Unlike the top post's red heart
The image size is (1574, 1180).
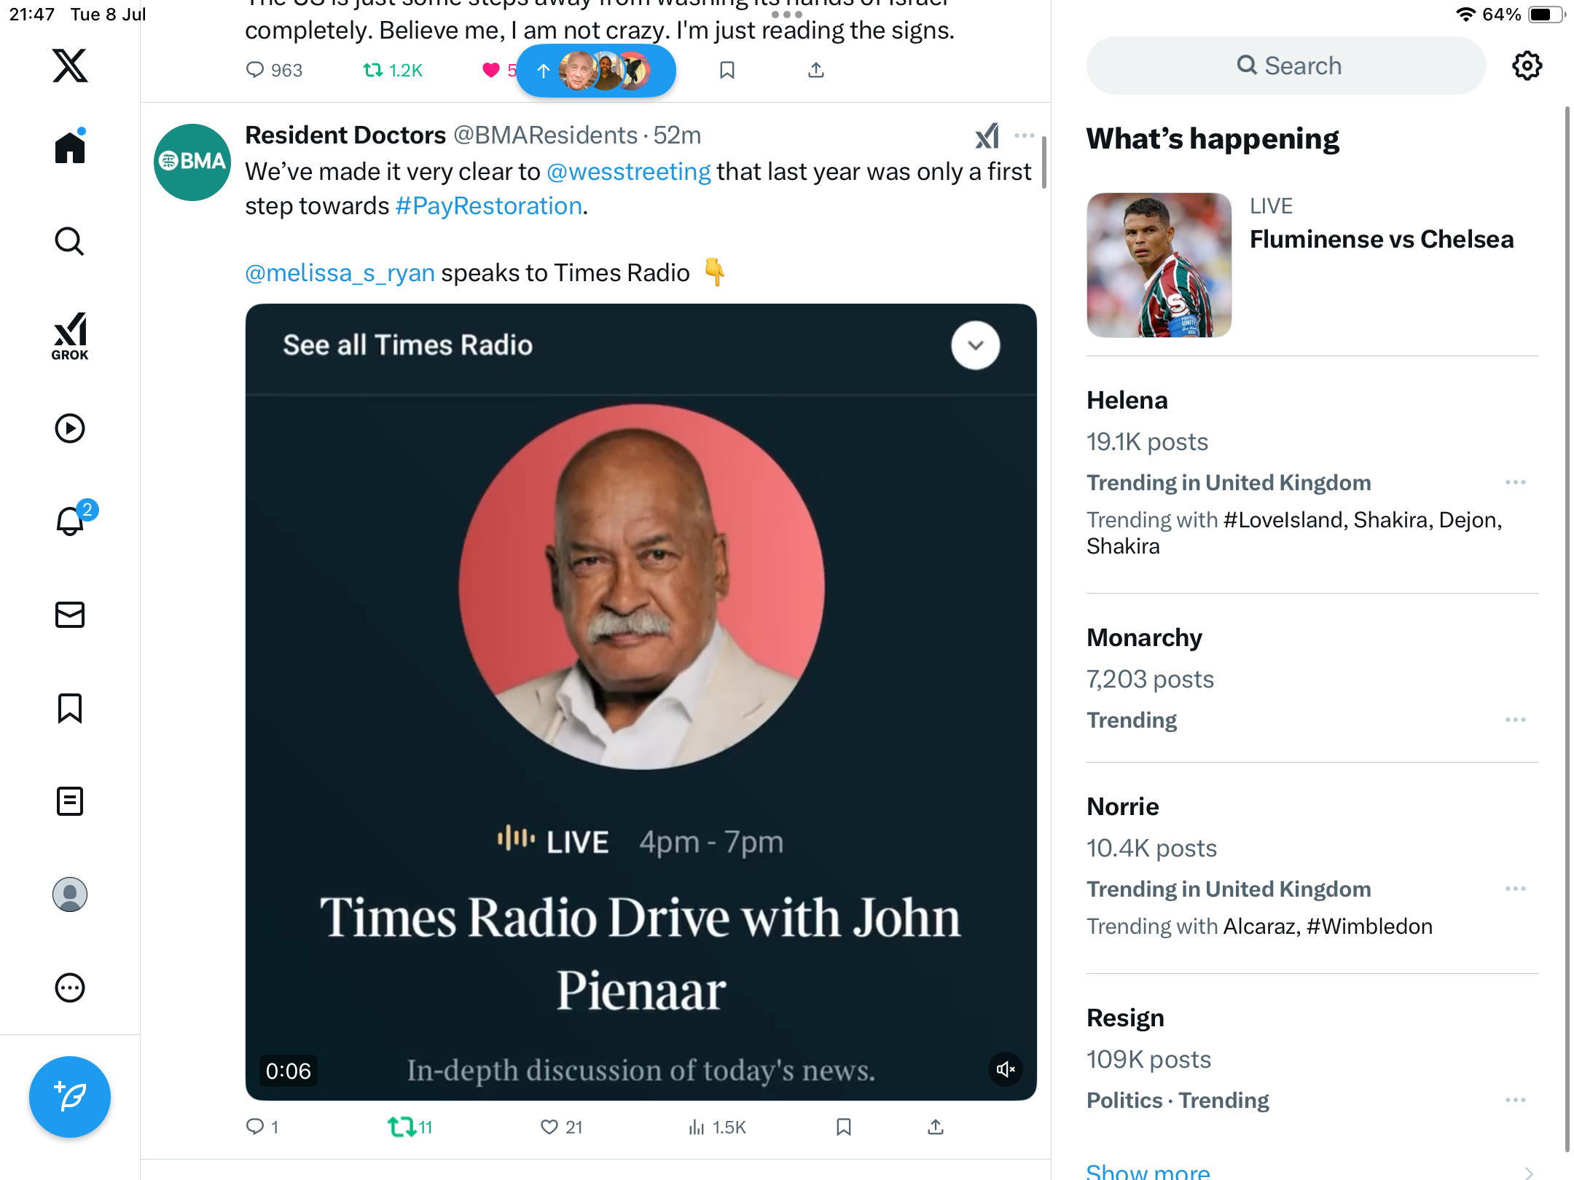point(491,70)
